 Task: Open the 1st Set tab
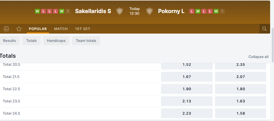pyautogui.click(x=82, y=29)
